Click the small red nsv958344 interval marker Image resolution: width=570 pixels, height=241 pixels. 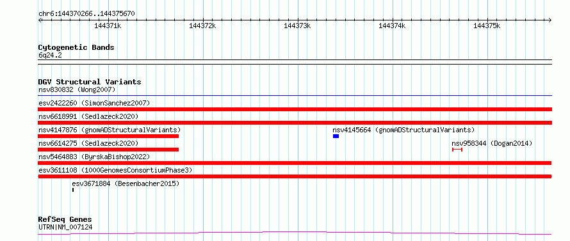click(457, 150)
